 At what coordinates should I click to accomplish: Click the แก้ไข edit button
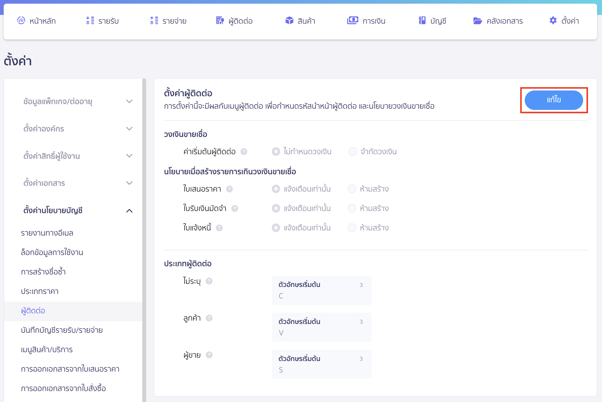click(554, 100)
